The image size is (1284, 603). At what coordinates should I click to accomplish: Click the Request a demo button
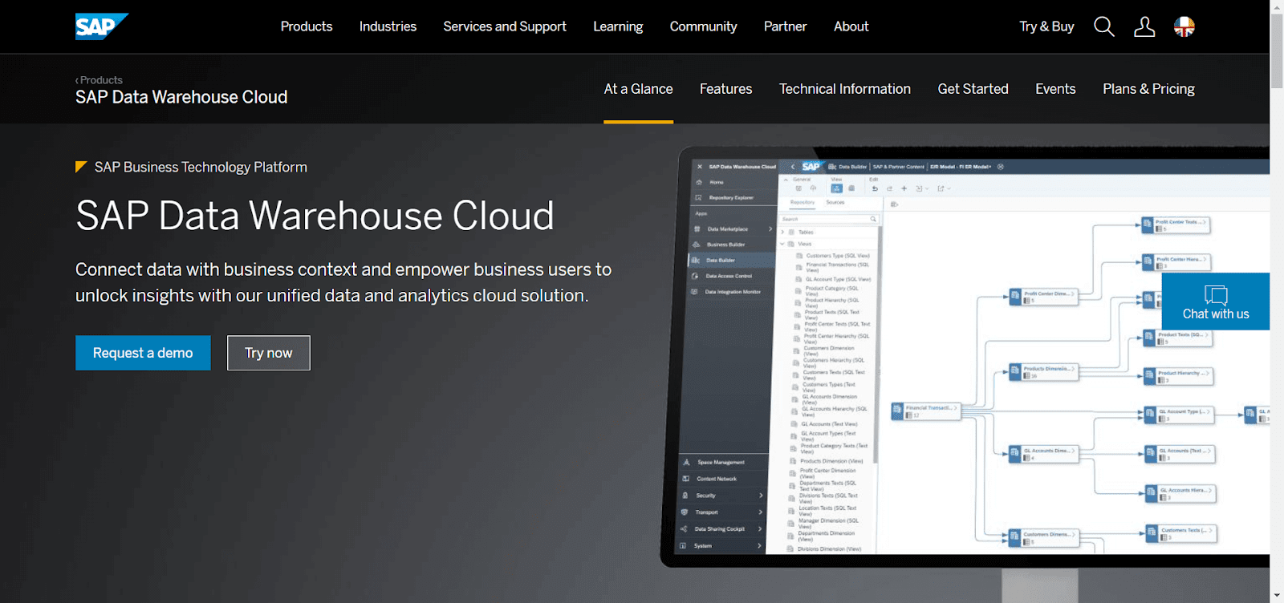[x=143, y=353]
